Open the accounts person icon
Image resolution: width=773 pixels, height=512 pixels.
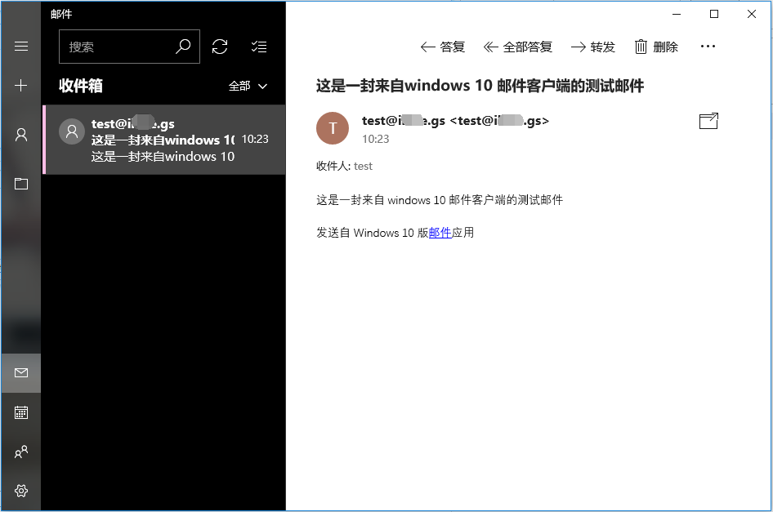pyautogui.click(x=21, y=135)
